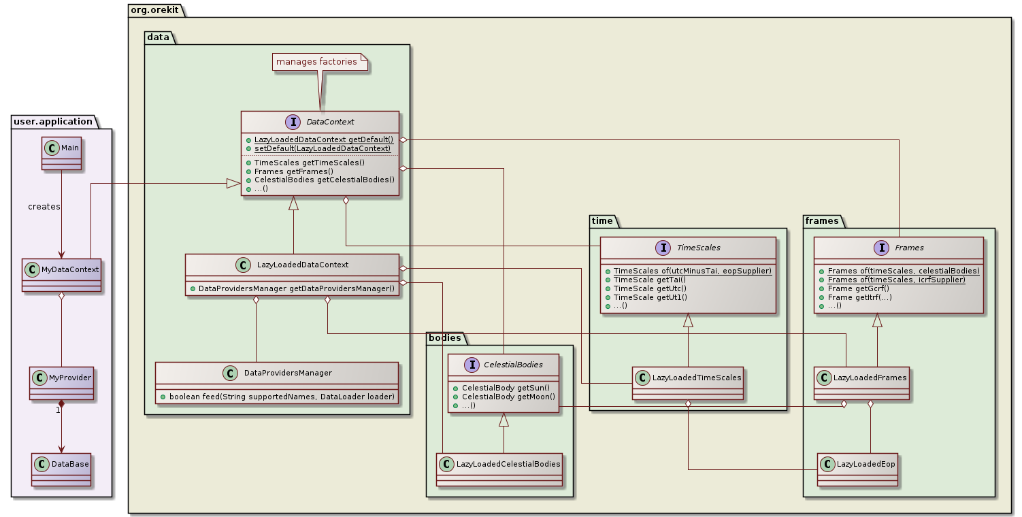Select the getDataProvidersManager() method text
Image resolution: width=1022 pixels, height=517 pixels.
294,288
